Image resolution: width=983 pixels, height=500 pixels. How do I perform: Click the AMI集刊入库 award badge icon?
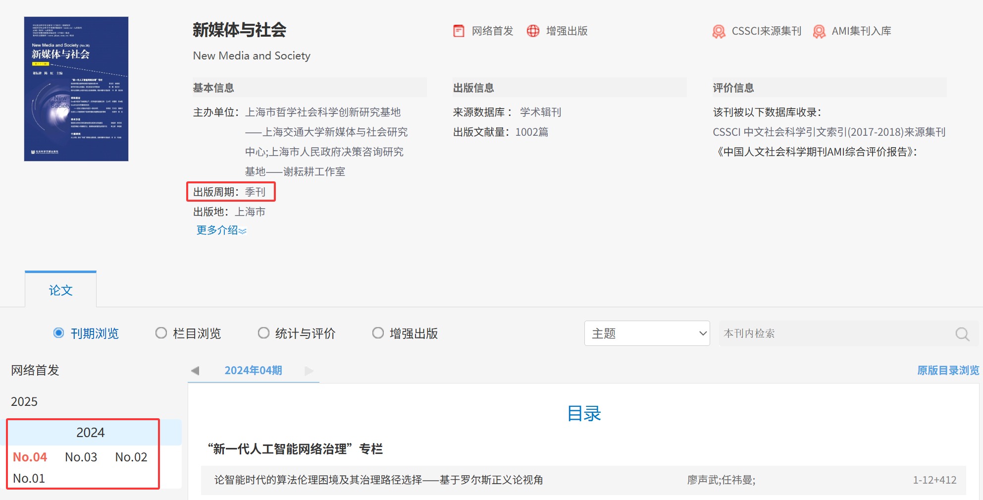point(819,32)
